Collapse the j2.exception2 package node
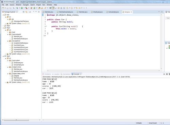 click(x=8, y=41)
